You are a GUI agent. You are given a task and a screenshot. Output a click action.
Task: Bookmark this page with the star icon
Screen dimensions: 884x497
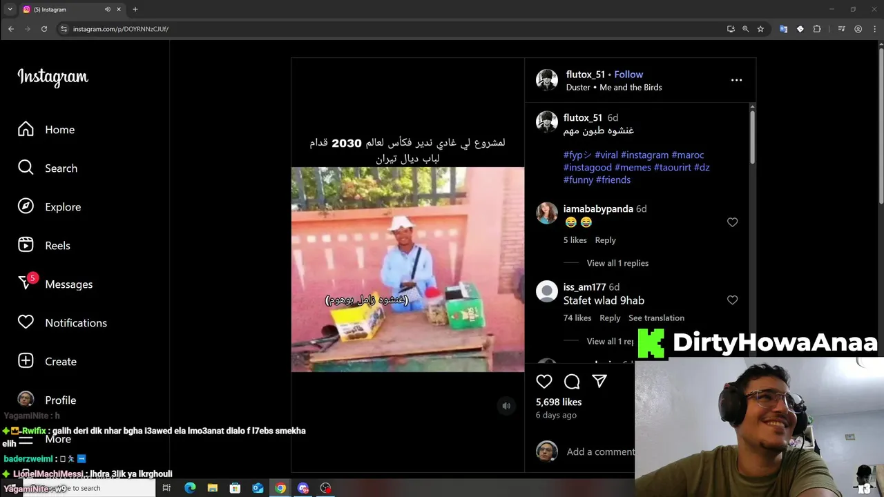coord(760,29)
